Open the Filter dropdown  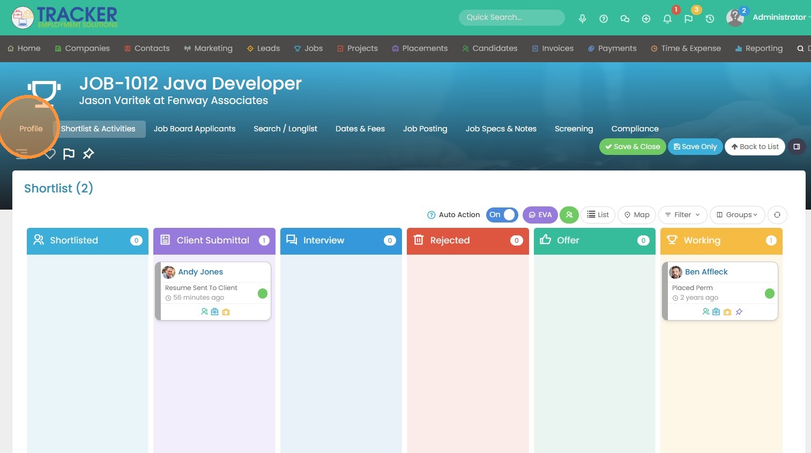coord(682,214)
